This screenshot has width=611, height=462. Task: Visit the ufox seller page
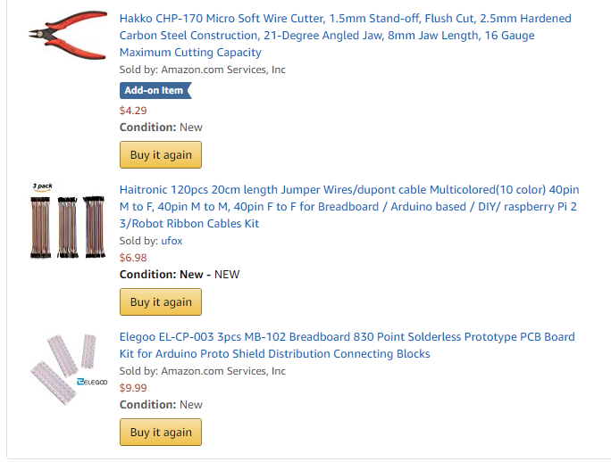click(172, 241)
